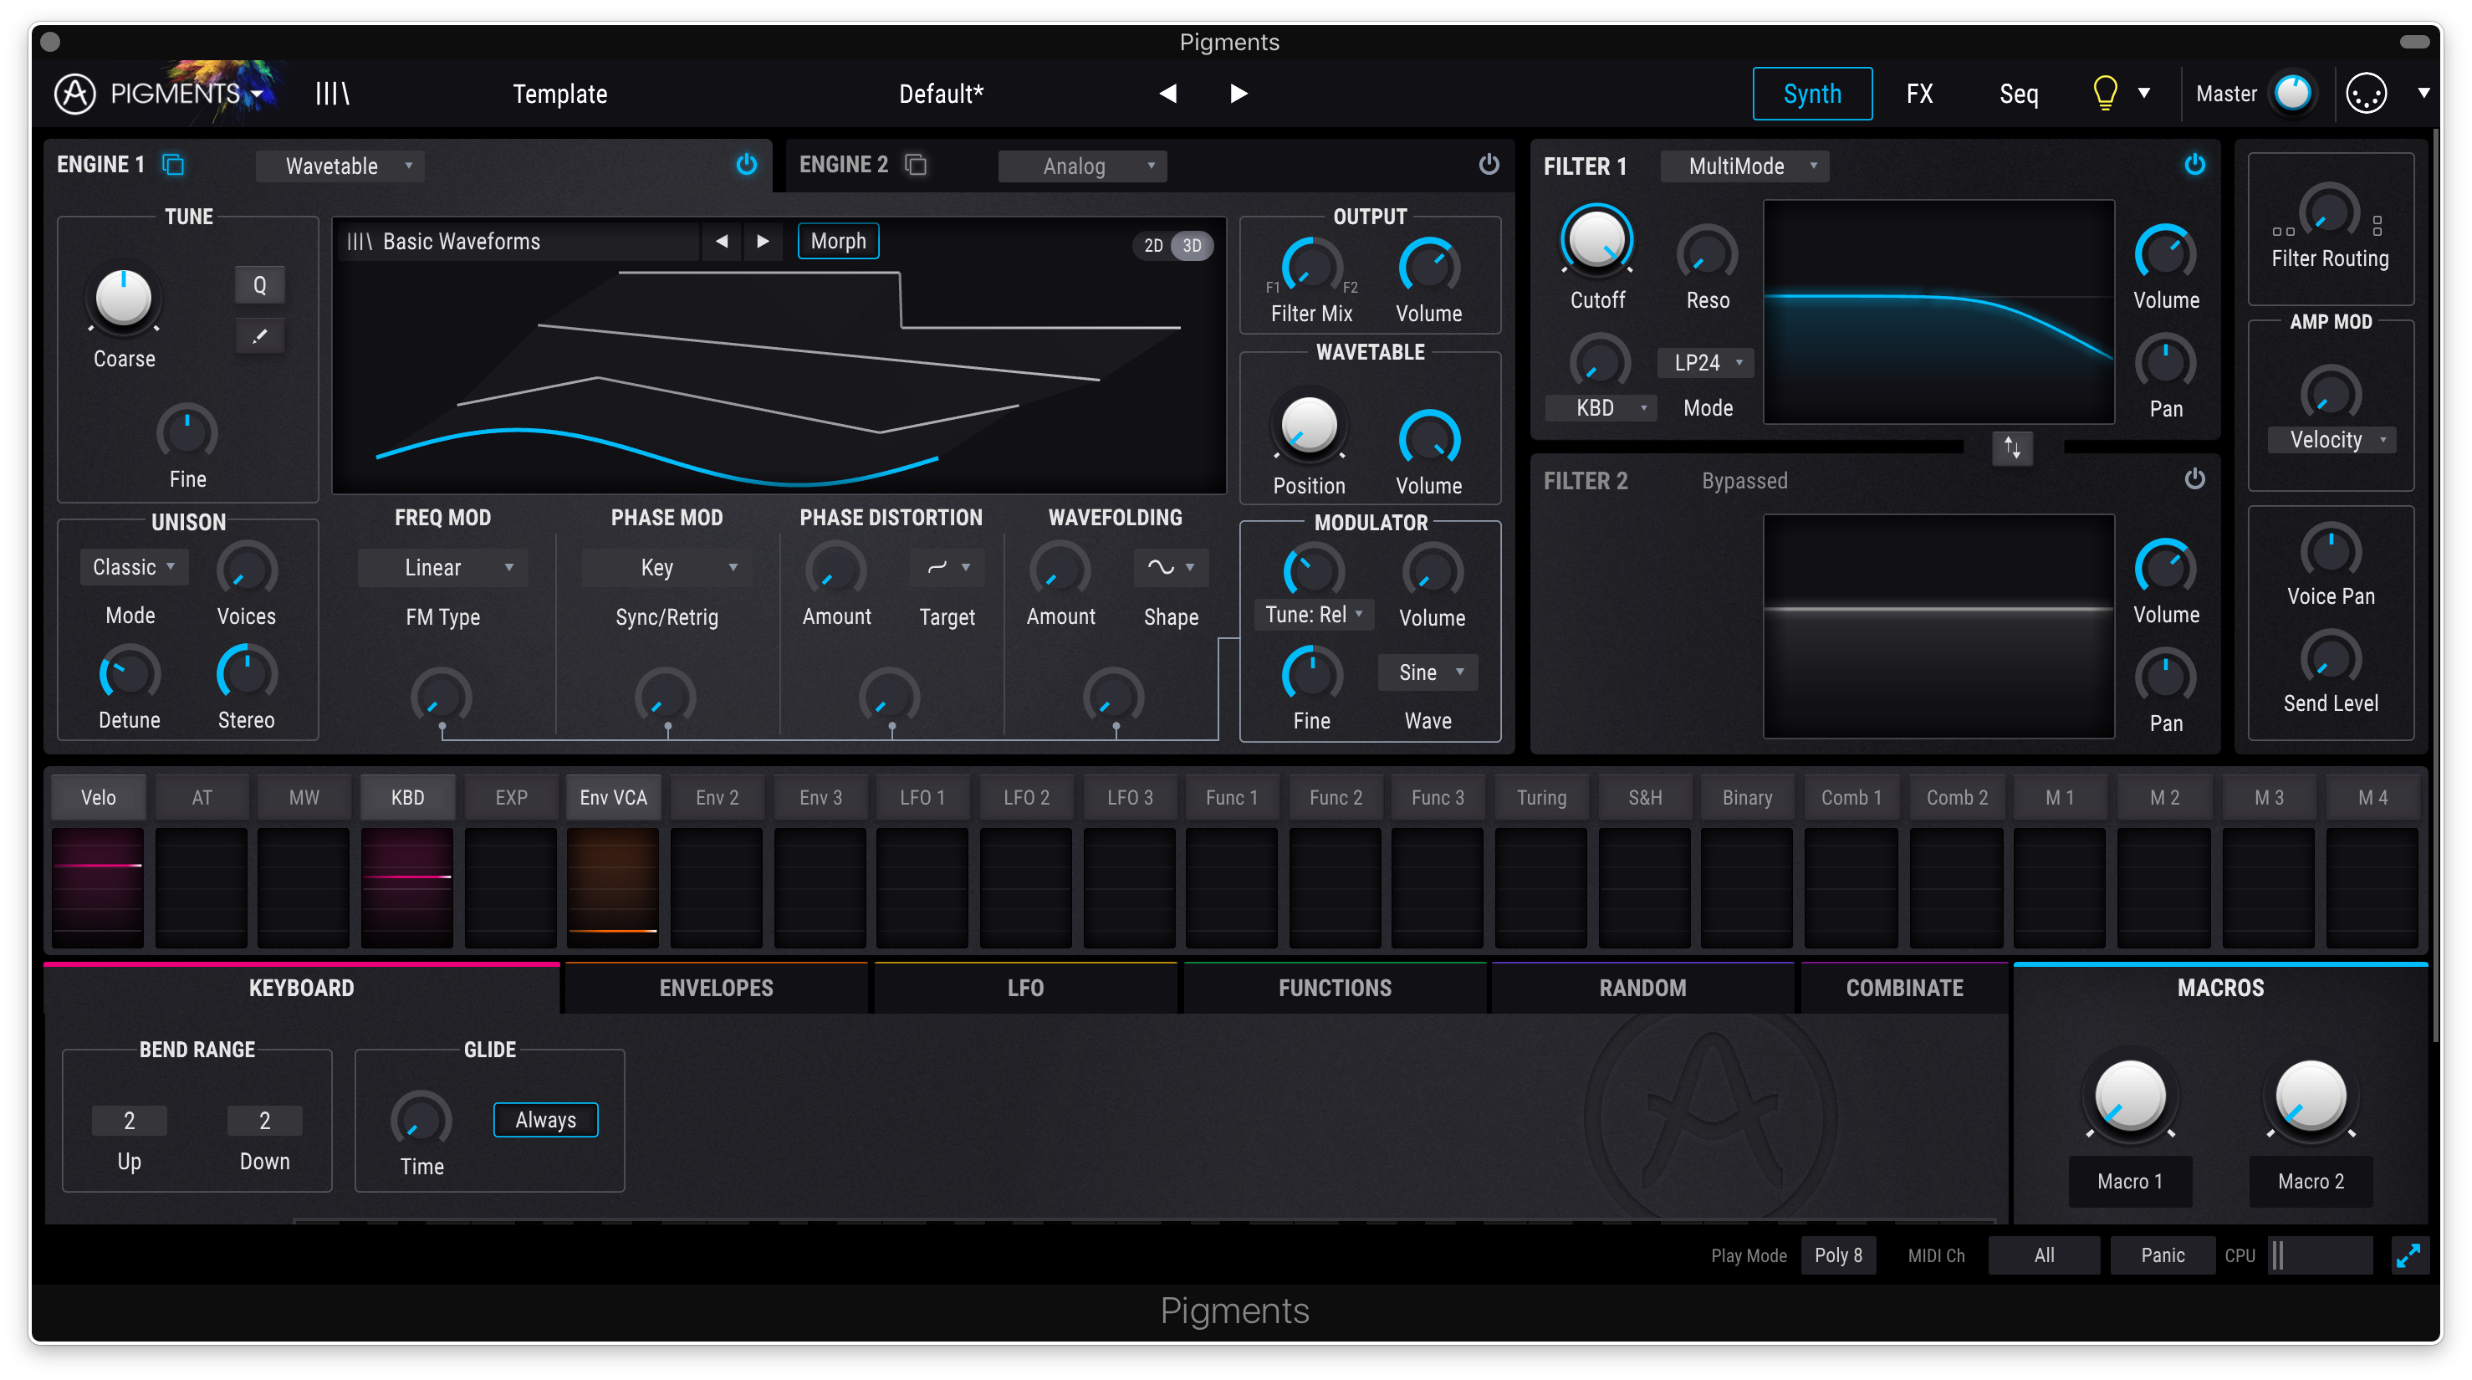
Task: Click the Basic Waveforms wavetable browser icon
Action: 359,241
